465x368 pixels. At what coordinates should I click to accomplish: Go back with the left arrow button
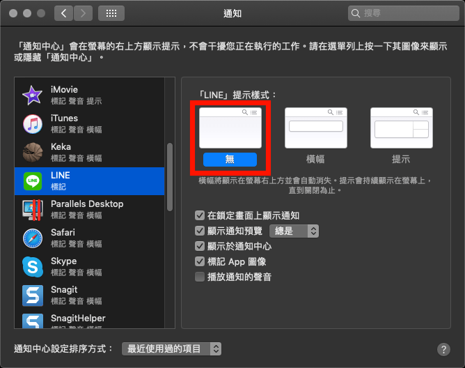pos(63,13)
